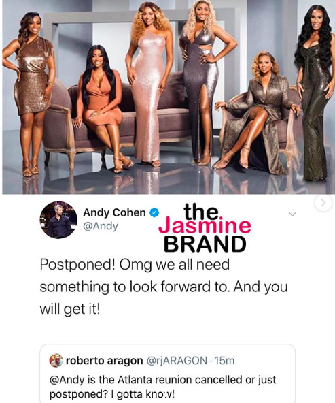Viewport: 335px width, 403px height.
Task: Open the @Andy handle under the name
Action: click(101, 226)
